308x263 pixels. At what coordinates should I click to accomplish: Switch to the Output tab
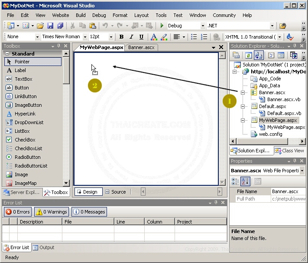coord(44,247)
